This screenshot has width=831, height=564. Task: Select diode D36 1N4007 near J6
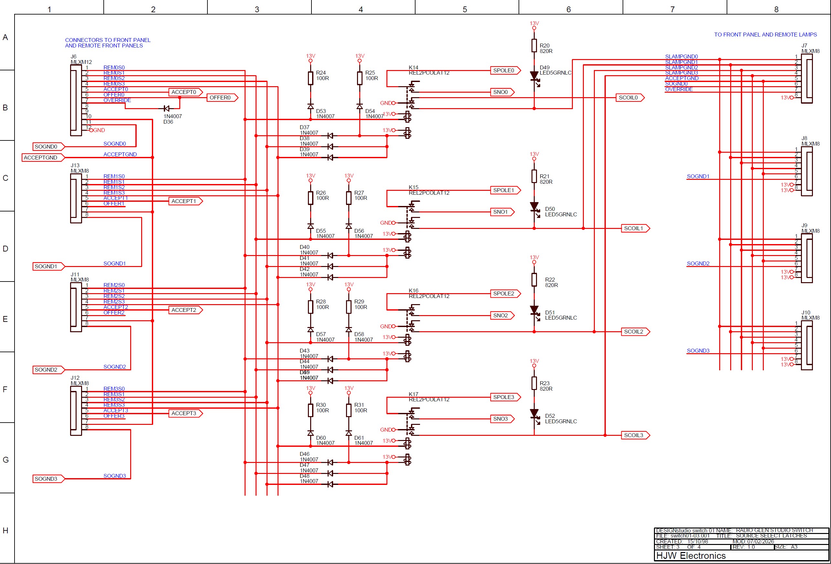pos(167,108)
